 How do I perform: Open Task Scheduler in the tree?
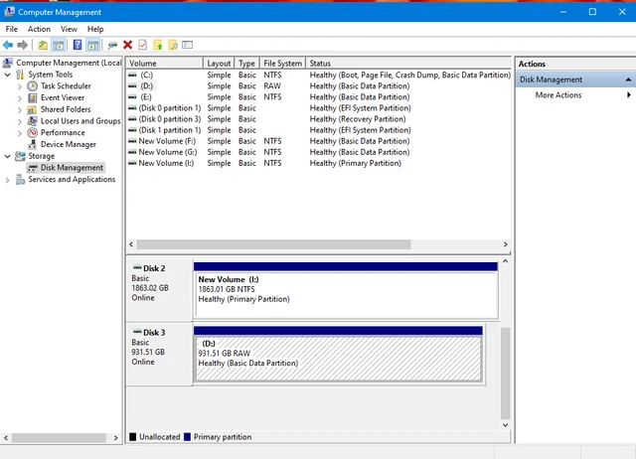point(66,86)
